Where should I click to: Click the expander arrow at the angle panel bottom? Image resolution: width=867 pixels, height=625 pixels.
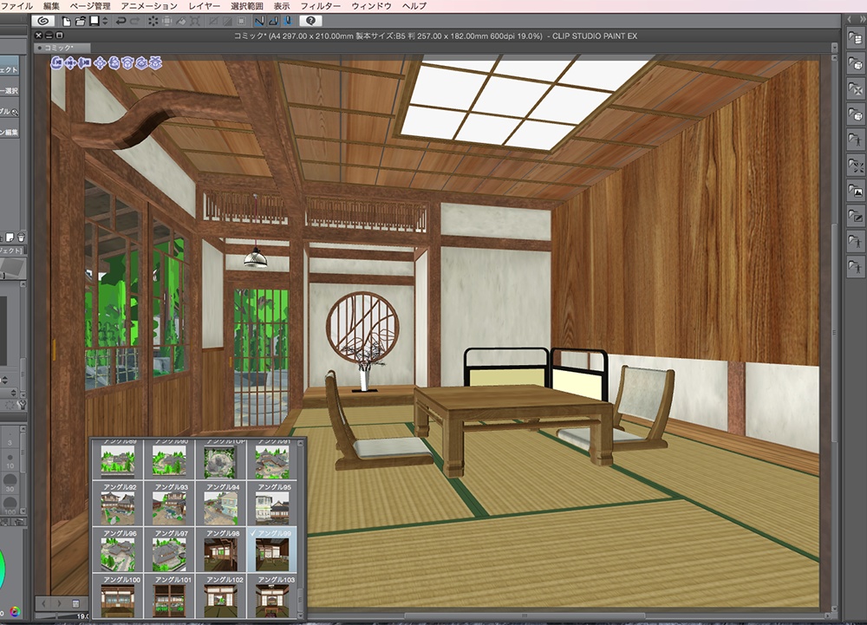(x=302, y=617)
